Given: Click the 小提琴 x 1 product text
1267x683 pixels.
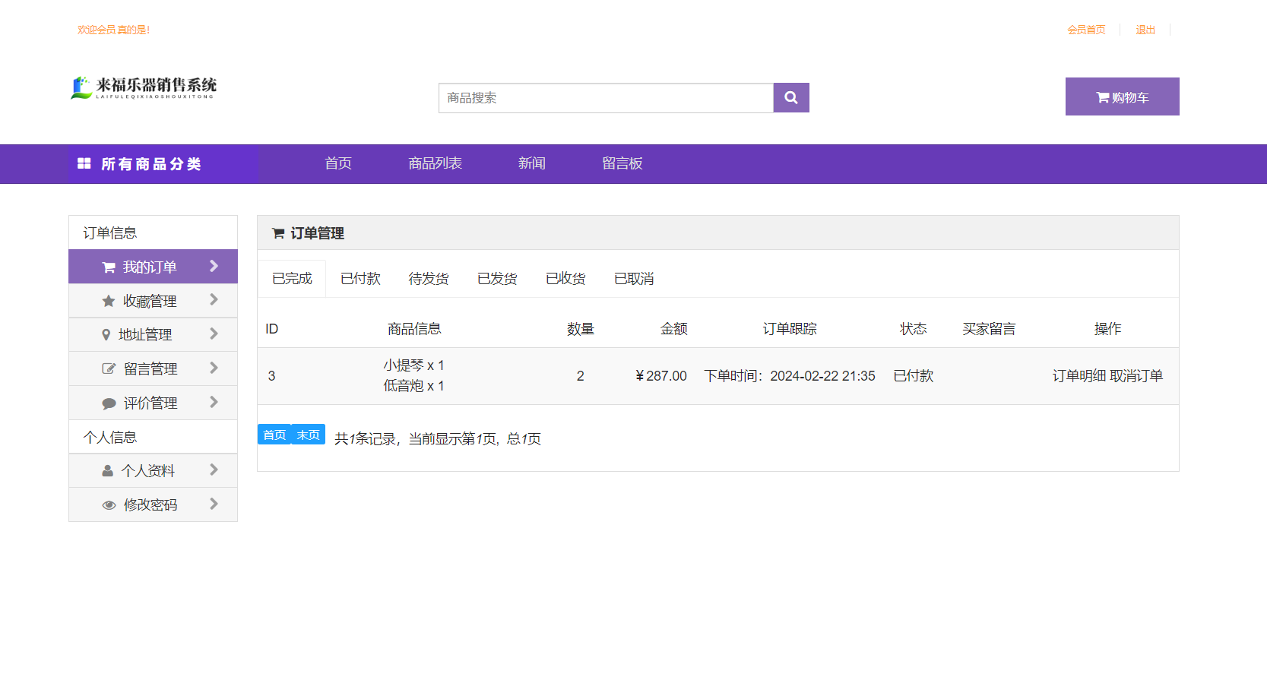Looking at the screenshot, I should tap(413, 365).
